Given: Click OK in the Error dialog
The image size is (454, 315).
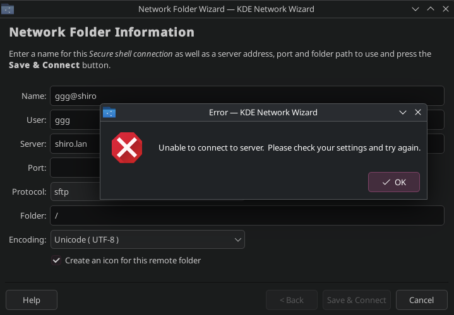Looking at the screenshot, I should point(394,182).
